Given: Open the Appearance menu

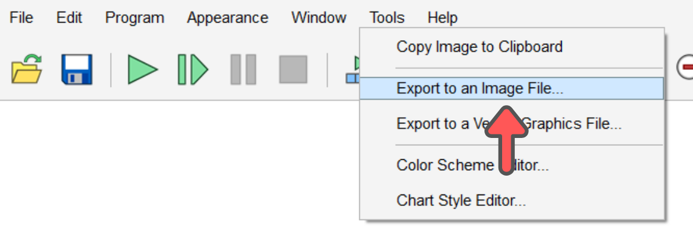Looking at the screenshot, I should [x=227, y=18].
